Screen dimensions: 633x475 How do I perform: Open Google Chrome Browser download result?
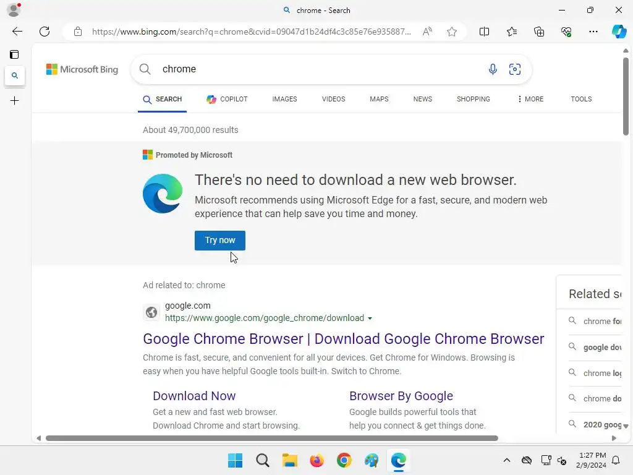click(344, 339)
